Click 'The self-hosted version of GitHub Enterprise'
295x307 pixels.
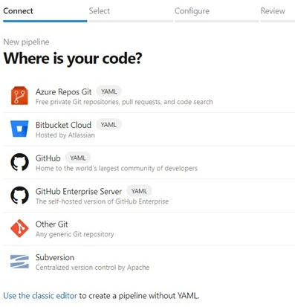102,201
